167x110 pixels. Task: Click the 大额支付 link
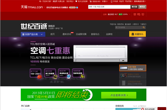[x=135, y=24]
